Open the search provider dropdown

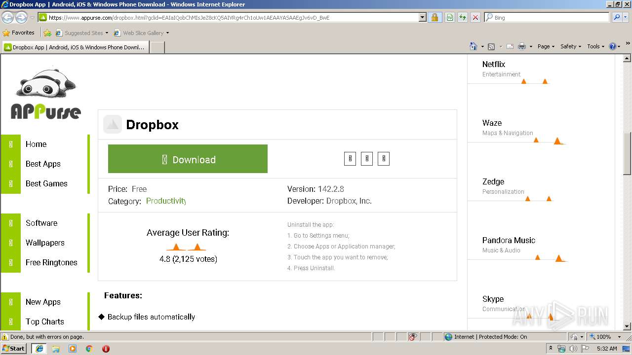pos(626,17)
